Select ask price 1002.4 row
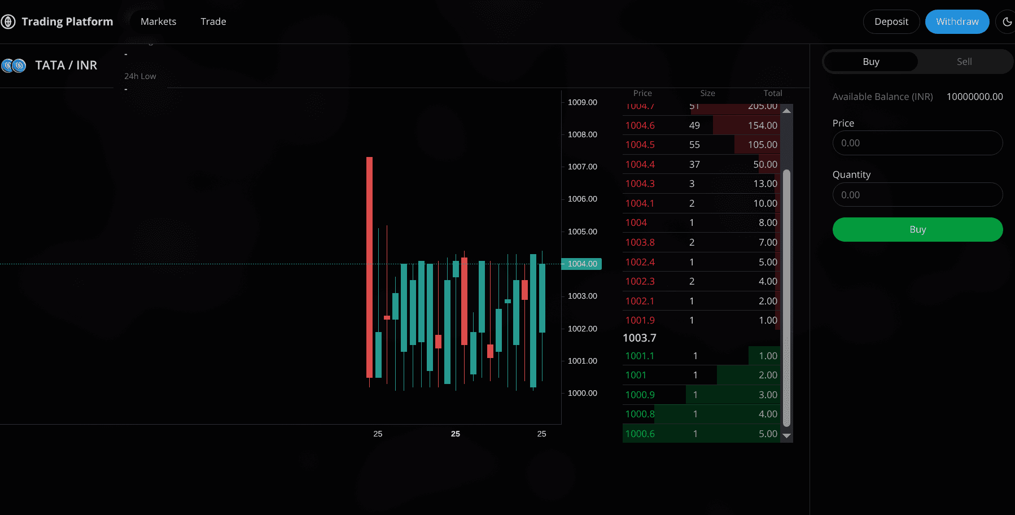This screenshot has width=1015, height=515. coord(701,262)
